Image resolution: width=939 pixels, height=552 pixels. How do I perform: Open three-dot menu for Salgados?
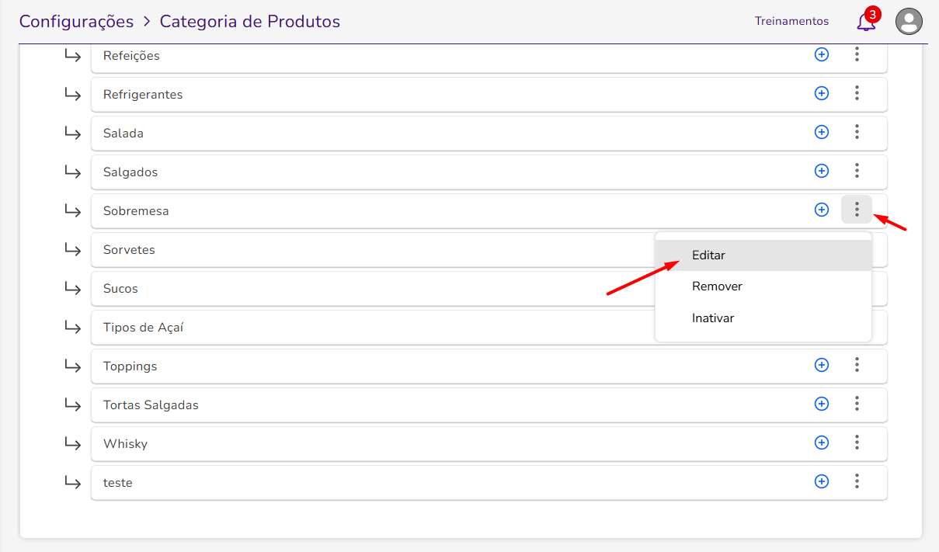tap(857, 171)
